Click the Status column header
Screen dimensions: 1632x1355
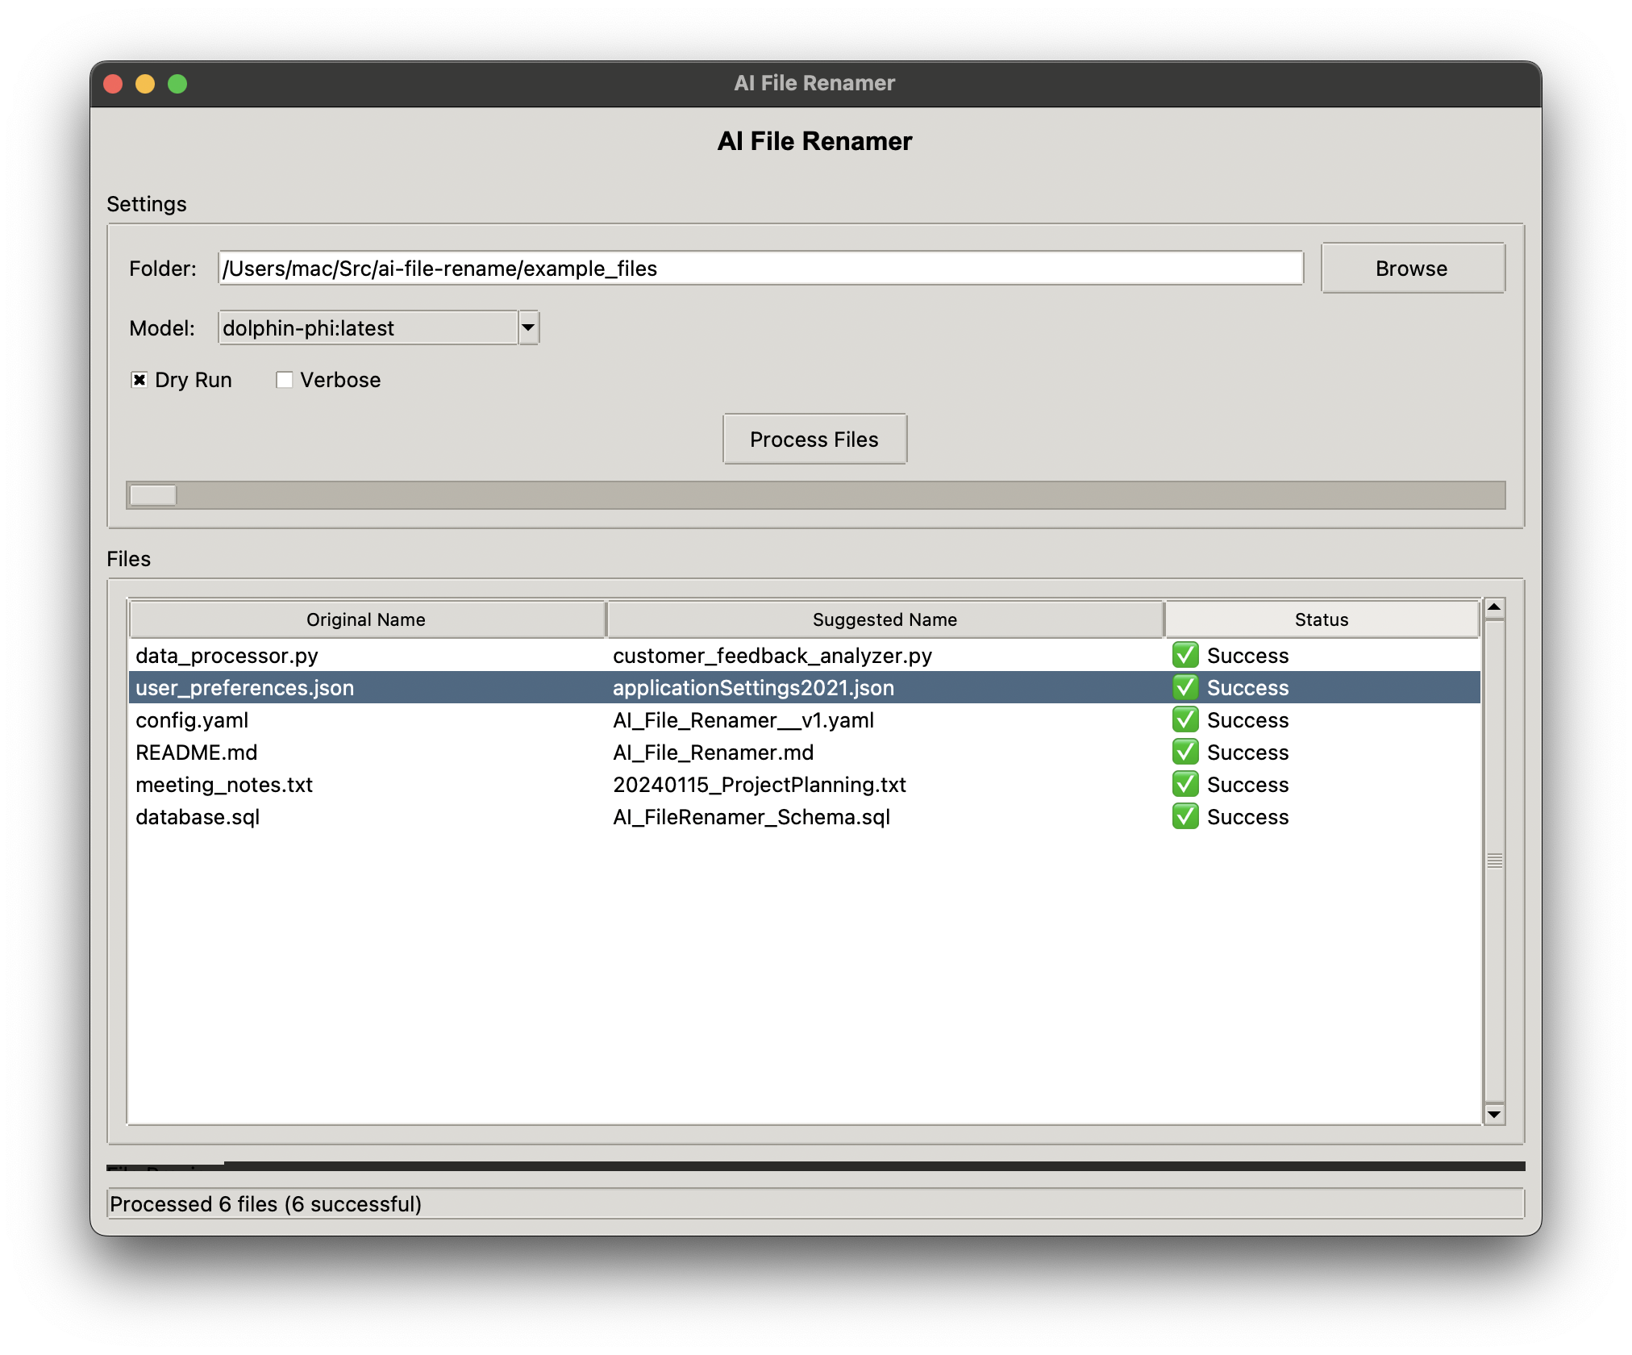point(1322,619)
